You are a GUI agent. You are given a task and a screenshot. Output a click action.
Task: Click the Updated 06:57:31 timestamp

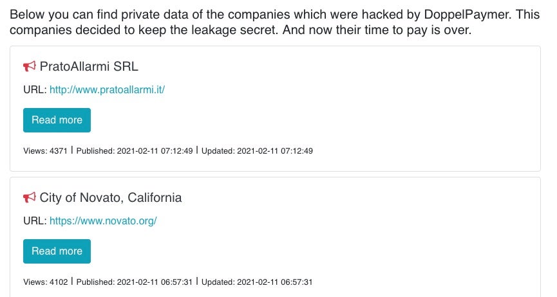coord(257,282)
